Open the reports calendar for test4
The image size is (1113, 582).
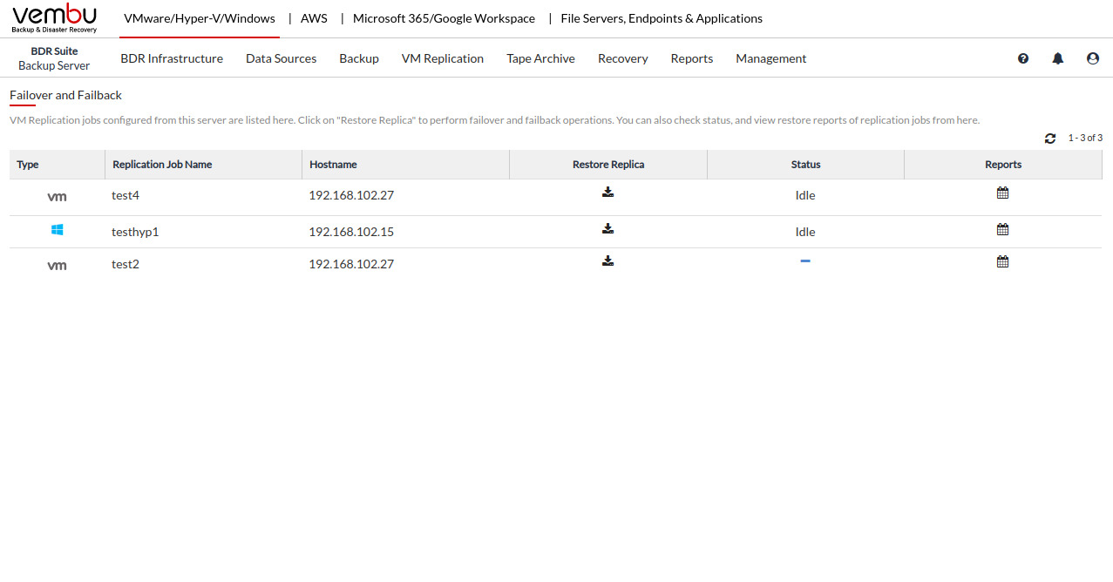(1002, 193)
